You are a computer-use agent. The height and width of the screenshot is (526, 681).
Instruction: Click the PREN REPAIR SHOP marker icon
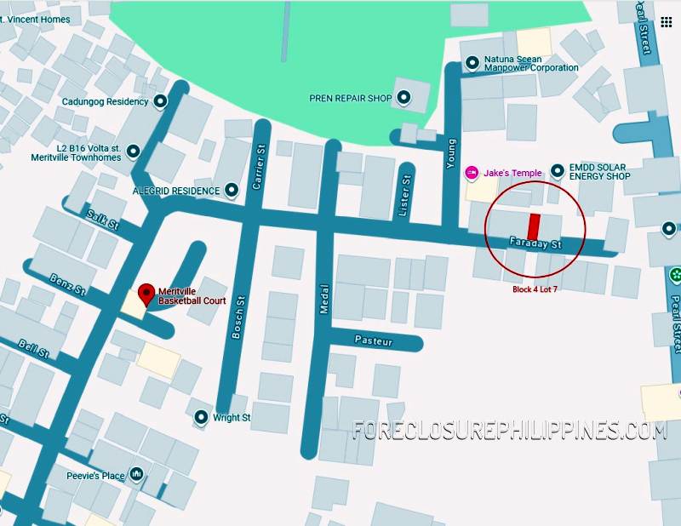(403, 98)
